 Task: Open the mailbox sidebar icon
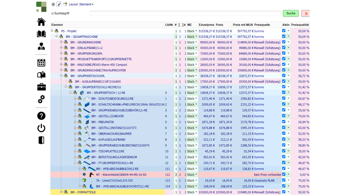coord(41,75)
